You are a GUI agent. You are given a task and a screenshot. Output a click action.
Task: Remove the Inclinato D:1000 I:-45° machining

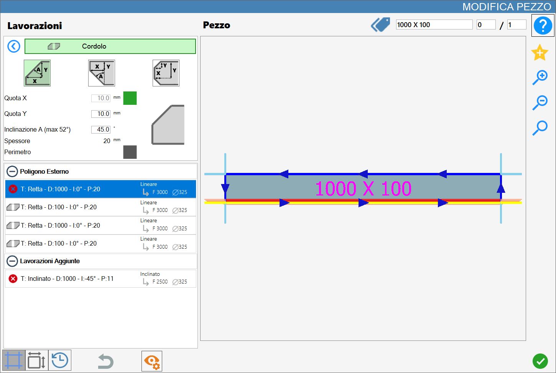(x=13, y=279)
